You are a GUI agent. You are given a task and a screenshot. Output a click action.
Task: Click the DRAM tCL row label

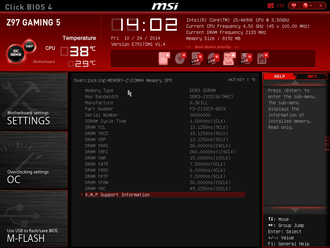click(x=95, y=127)
